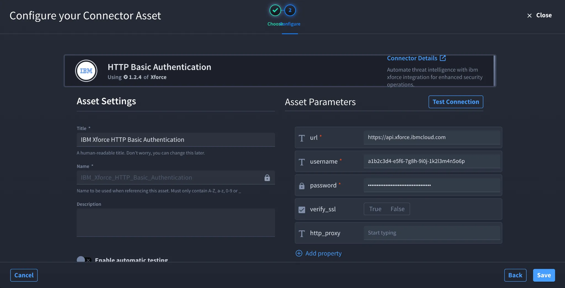Click the password field lock icon
Image resolution: width=565 pixels, height=288 pixels.
click(302, 186)
